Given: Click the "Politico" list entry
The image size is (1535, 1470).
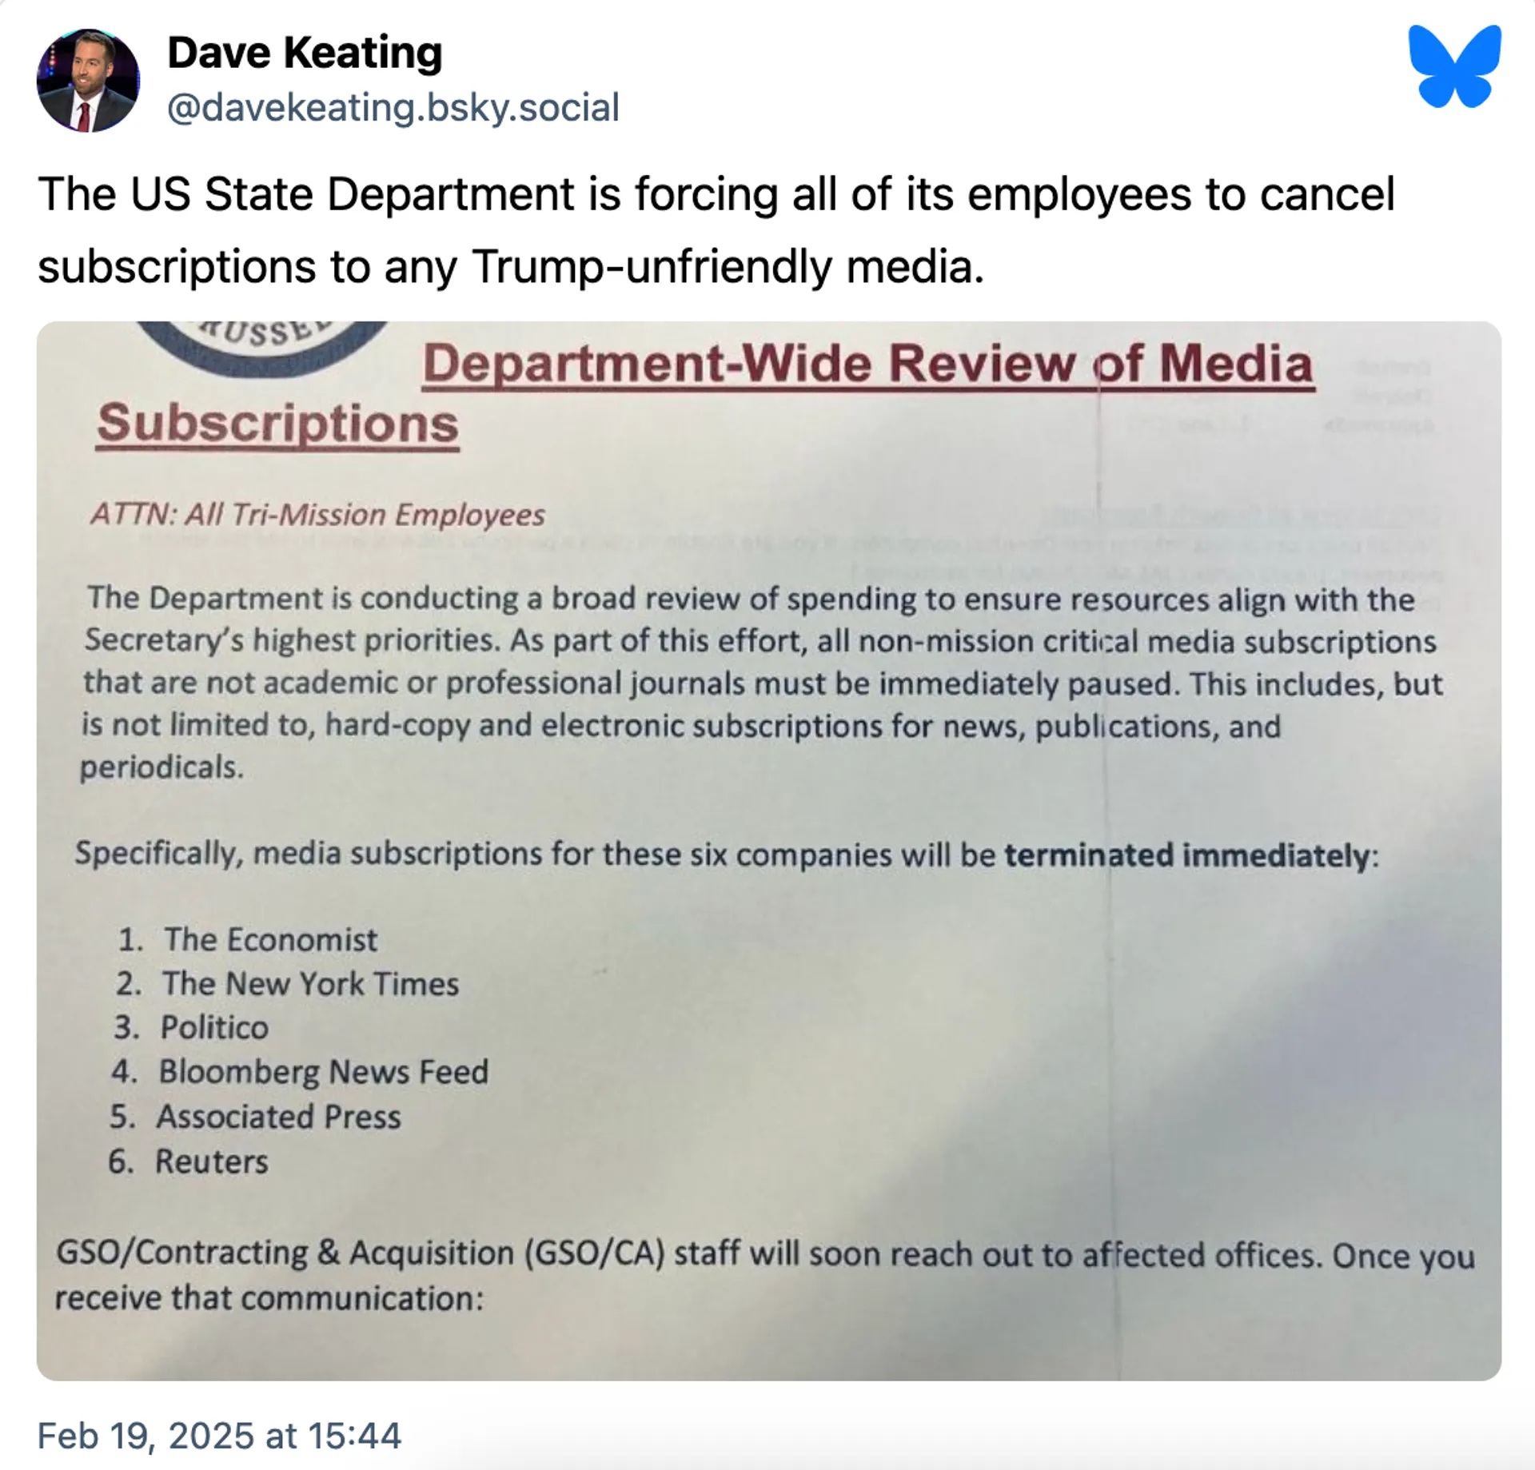Looking at the screenshot, I should pyautogui.click(x=214, y=1028).
